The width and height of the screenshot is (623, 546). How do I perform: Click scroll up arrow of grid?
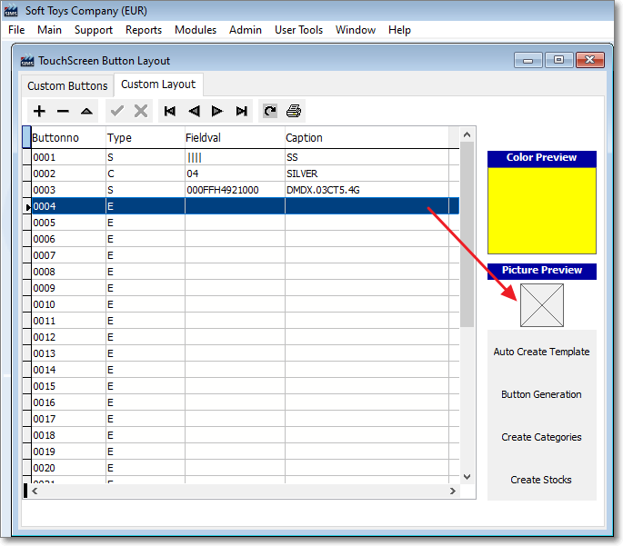point(467,135)
